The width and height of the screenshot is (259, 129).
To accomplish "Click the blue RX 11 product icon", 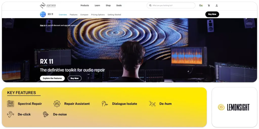I will tap(43, 14).
